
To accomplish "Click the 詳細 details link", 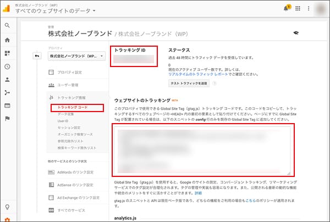I will [x=198, y=193].
